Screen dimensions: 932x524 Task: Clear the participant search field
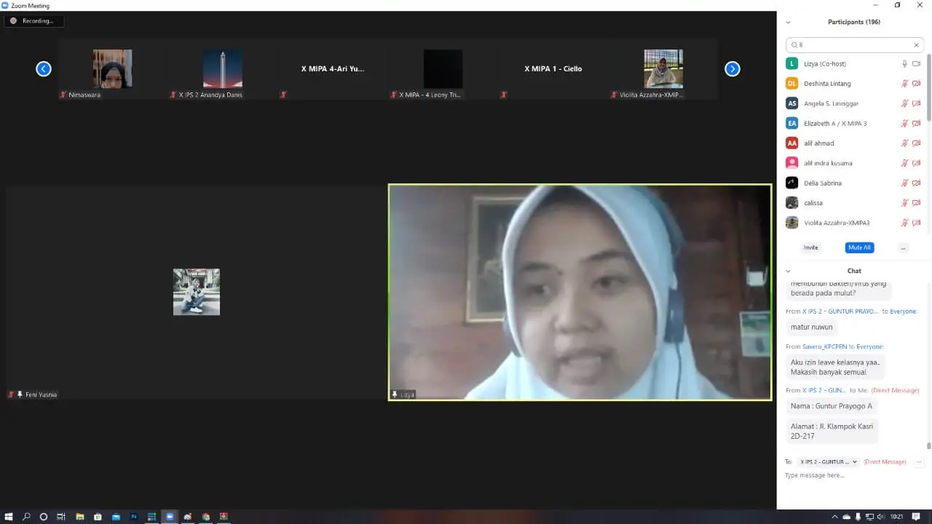(916, 45)
